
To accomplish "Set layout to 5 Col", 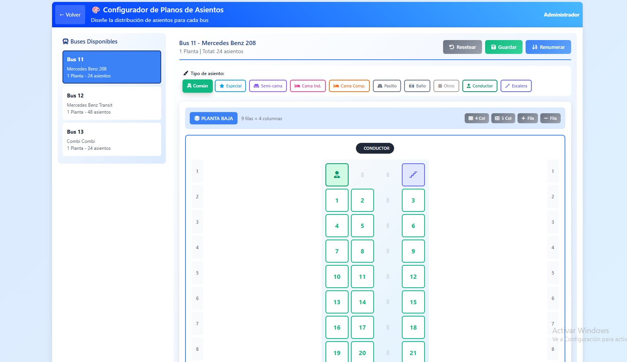I will point(503,118).
